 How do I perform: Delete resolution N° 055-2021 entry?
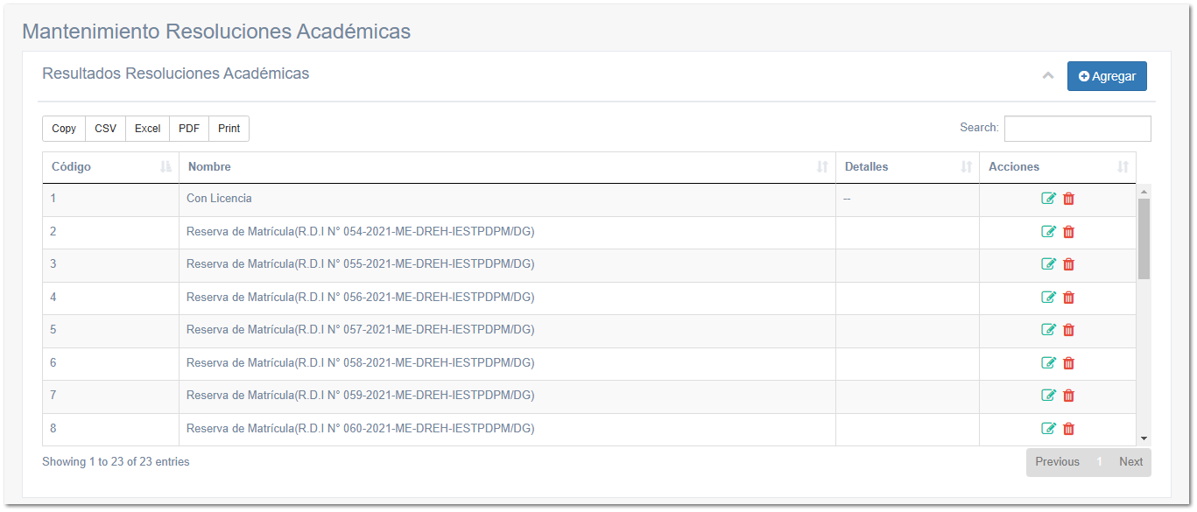[1068, 263]
